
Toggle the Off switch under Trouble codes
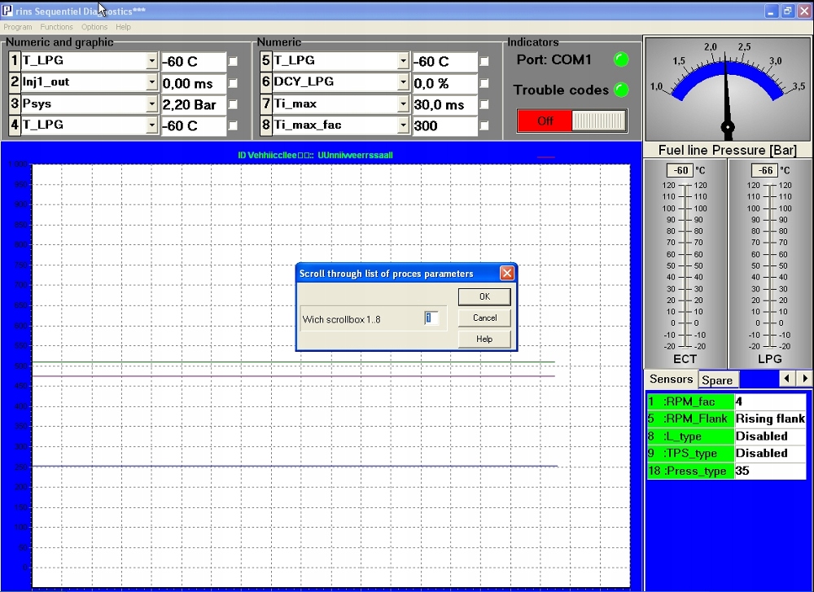point(572,121)
